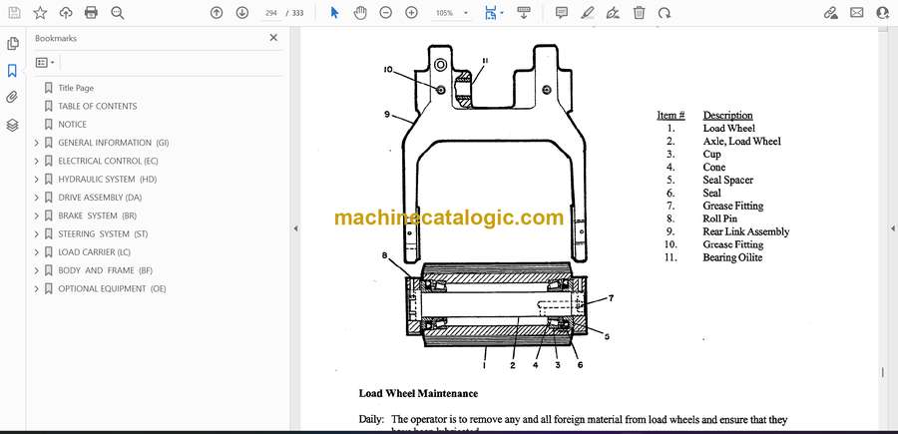
Task: Expand GENERAL INFORMATION (GI) bookmark
Action: pyautogui.click(x=36, y=143)
